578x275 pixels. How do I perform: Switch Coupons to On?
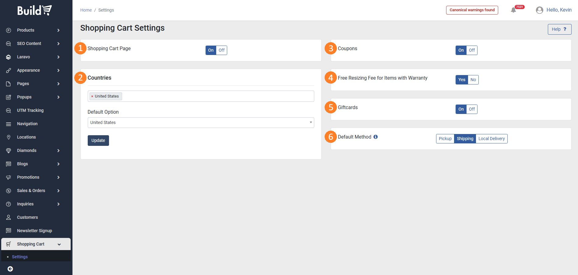click(x=461, y=50)
